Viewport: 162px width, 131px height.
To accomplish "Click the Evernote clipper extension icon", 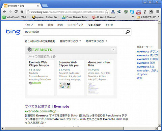I will pyautogui.click(x=151, y=12).
